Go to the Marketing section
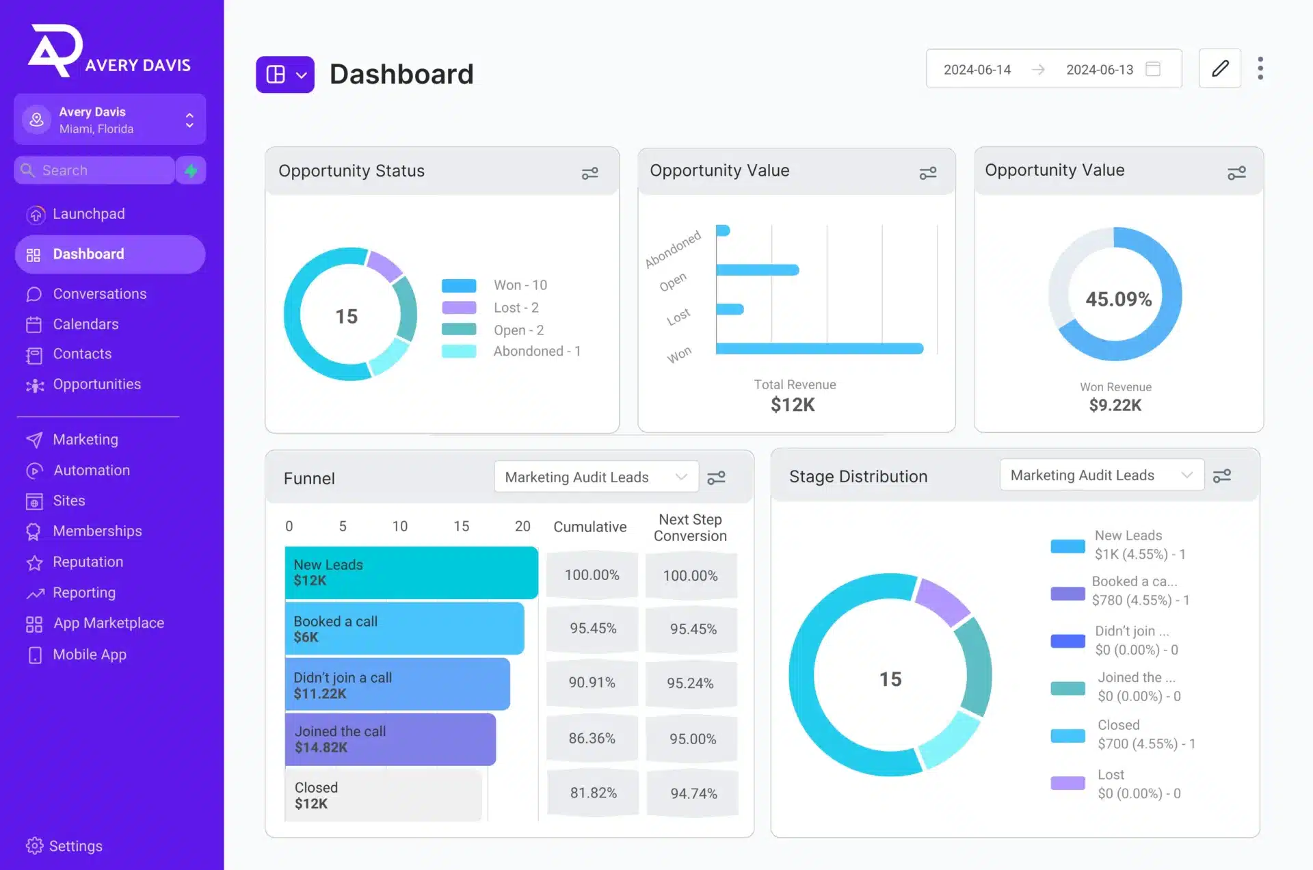The image size is (1313, 870). (x=85, y=440)
